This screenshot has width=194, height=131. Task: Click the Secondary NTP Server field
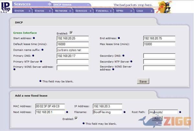(x=159, y=61)
